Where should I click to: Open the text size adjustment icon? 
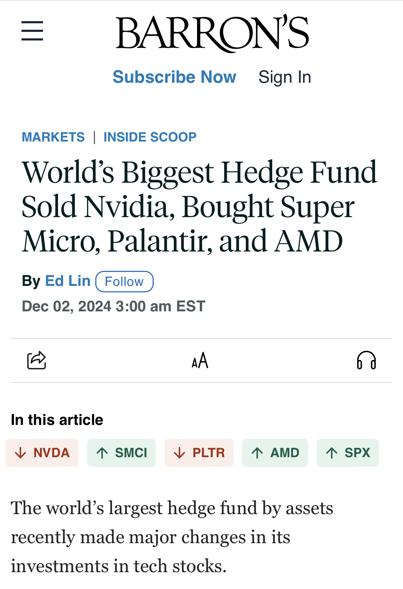200,360
